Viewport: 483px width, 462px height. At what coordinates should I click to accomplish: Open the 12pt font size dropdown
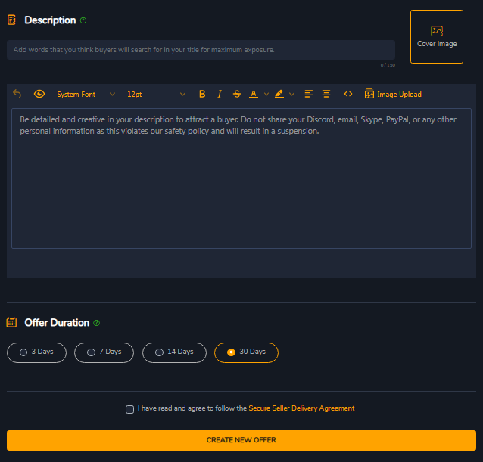tap(156, 94)
